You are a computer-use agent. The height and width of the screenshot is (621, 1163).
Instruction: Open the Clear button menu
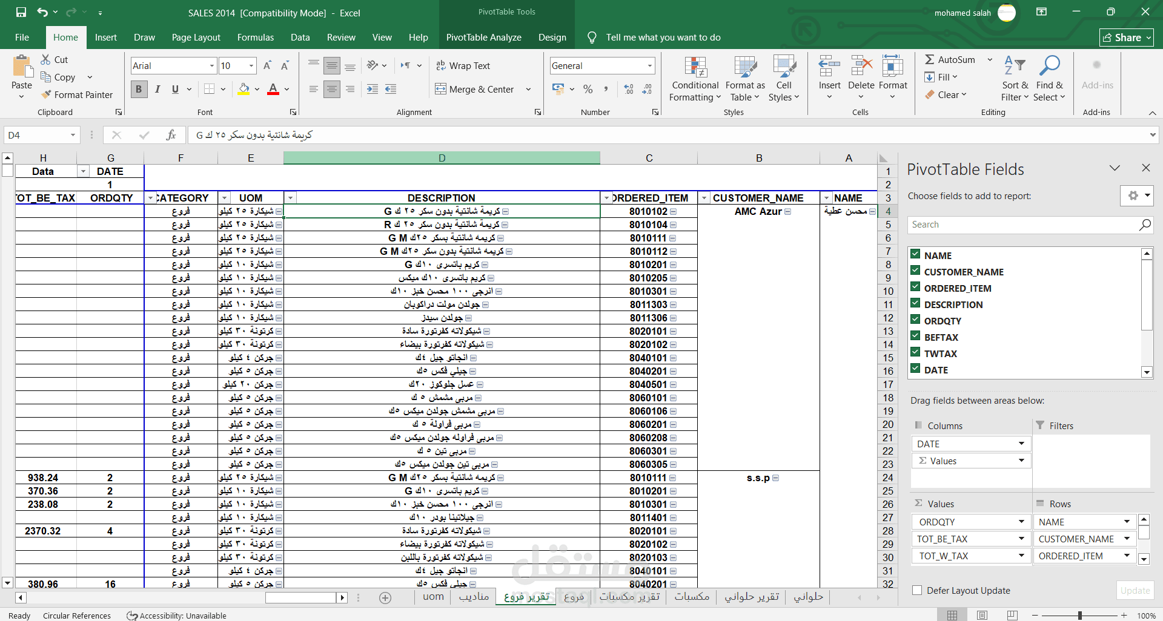[946, 94]
